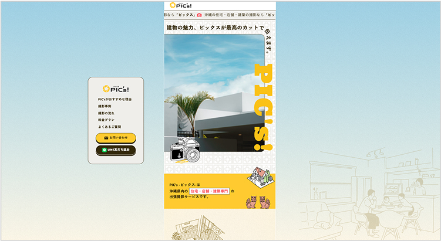Viewport: 441px width, 241px height.
Task: Click the PIC's! logo in the top header
Action: (180, 5)
